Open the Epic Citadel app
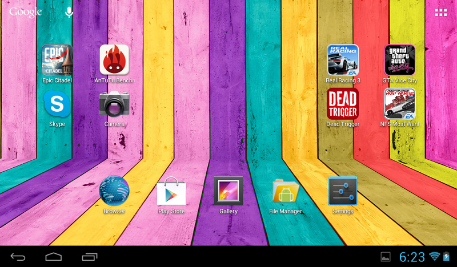The height and width of the screenshot is (267, 457). (57, 60)
